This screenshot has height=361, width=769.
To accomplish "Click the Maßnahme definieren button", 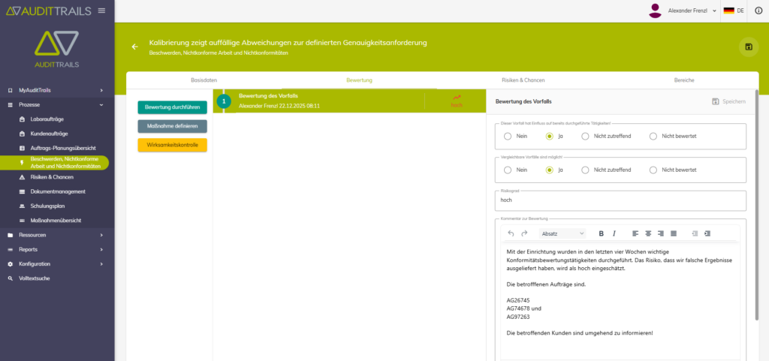I will 172,126.
